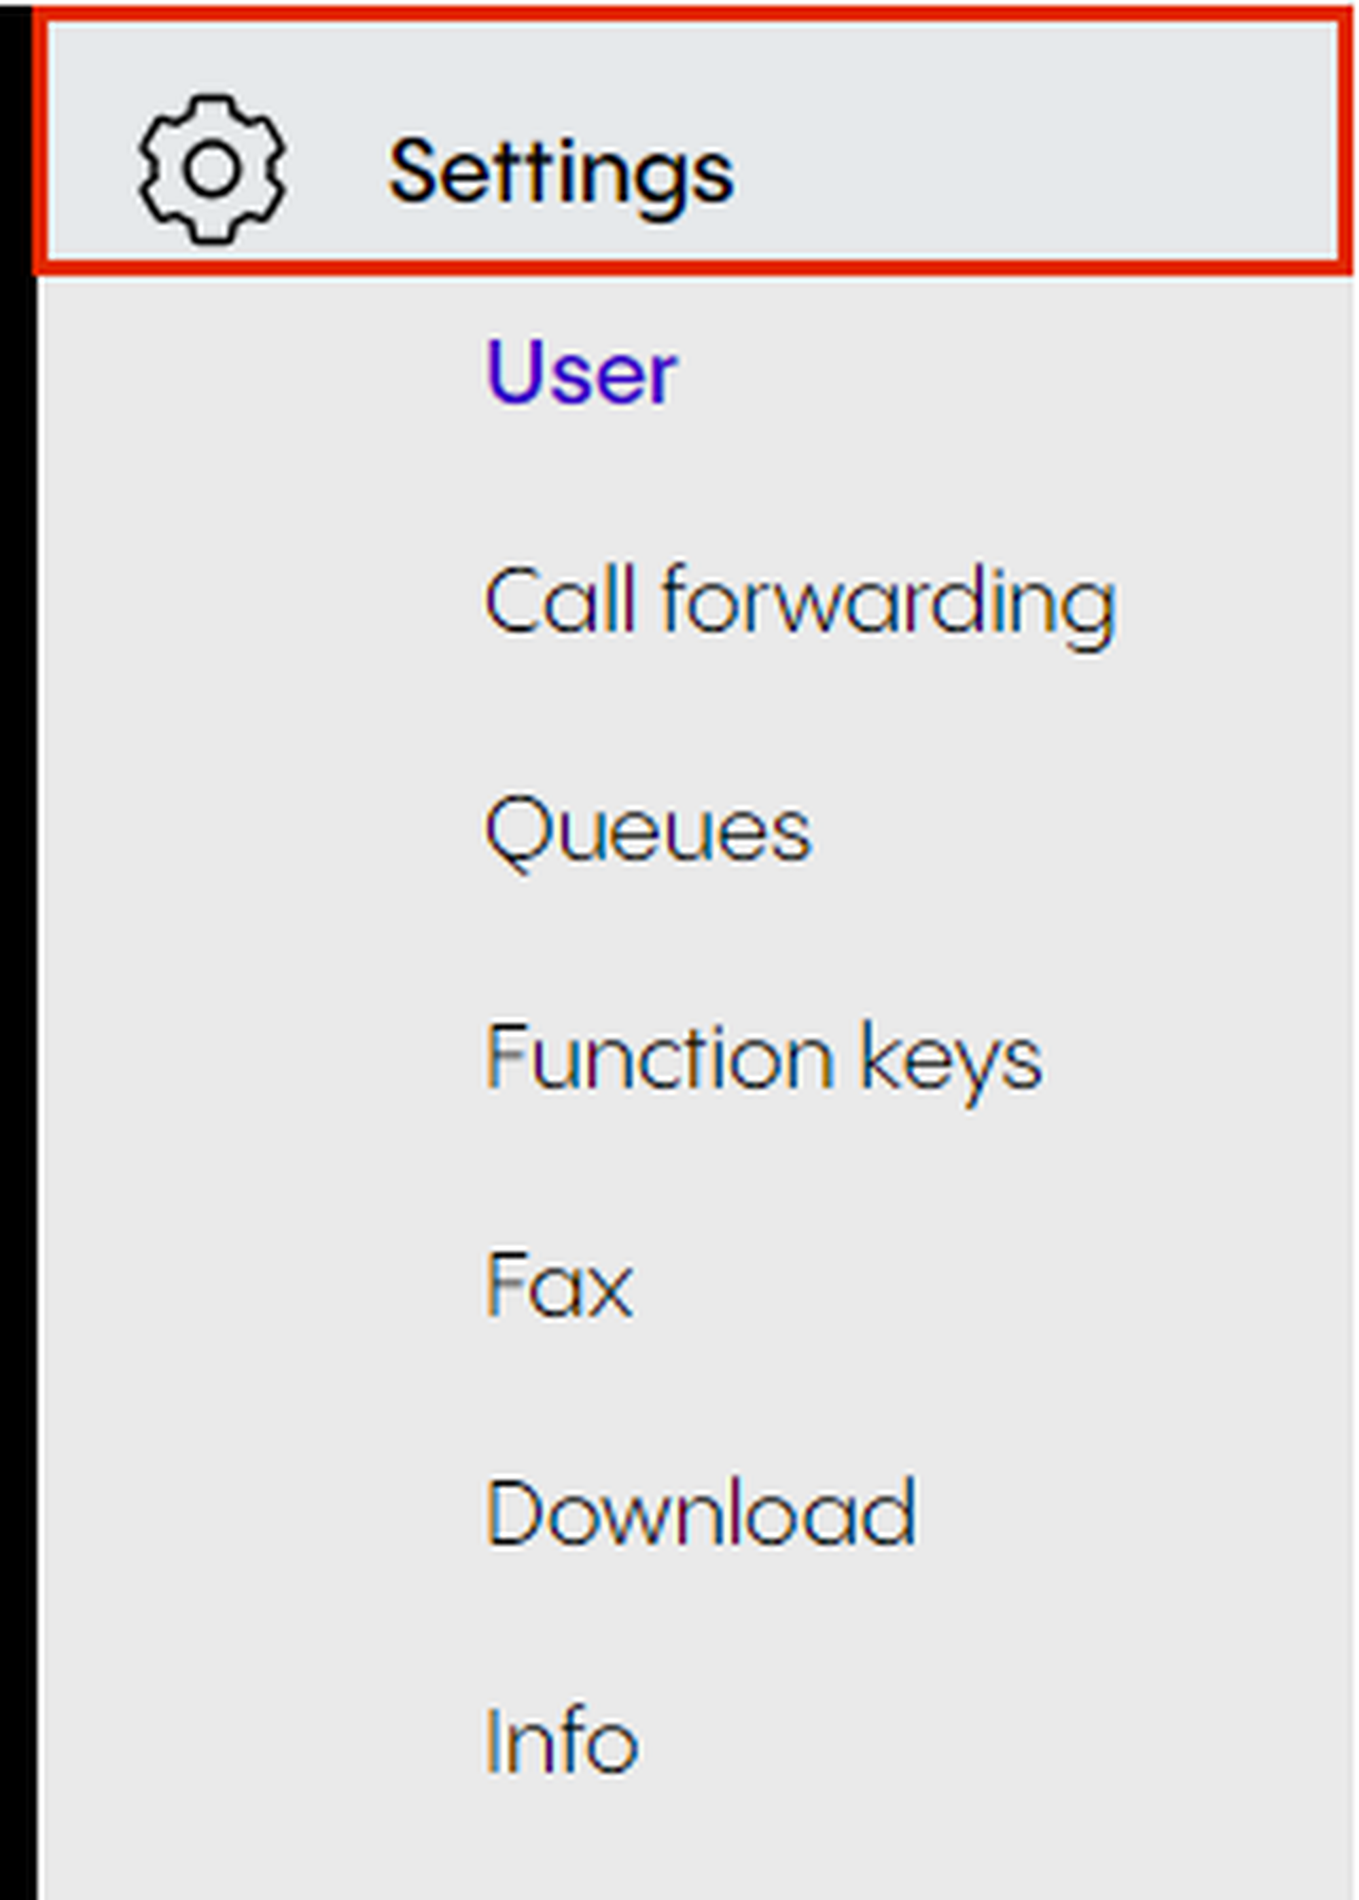Select the cogwheel beside Settings
Image resolution: width=1359 pixels, height=1900 pixels.
coord(212,169)
